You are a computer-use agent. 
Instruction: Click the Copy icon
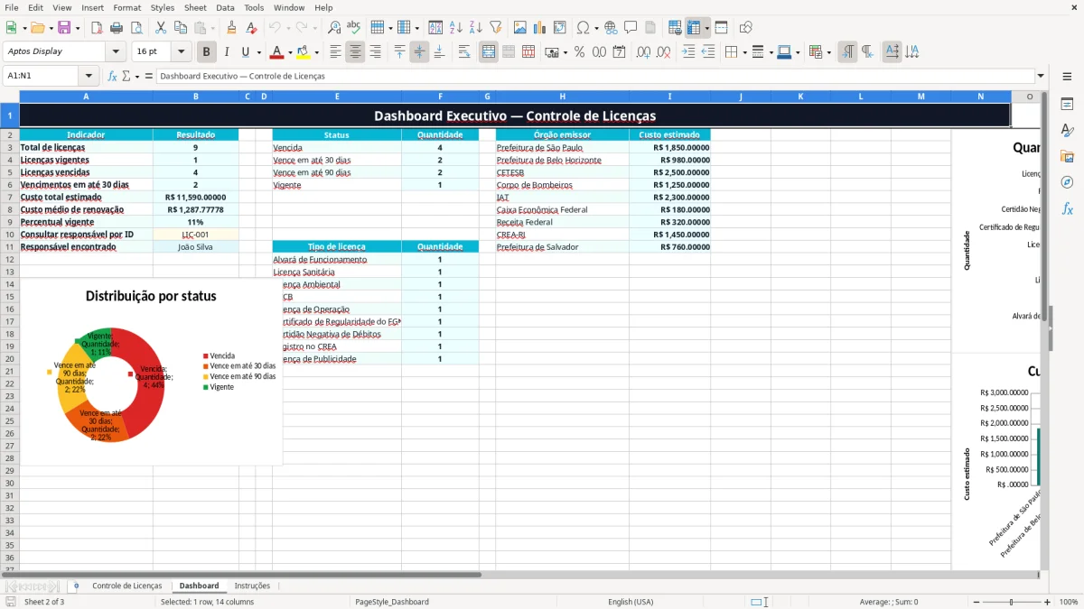[x=179, y=28]
